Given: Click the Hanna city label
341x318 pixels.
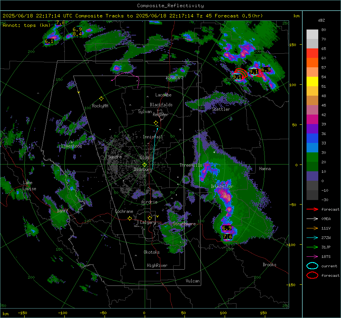Looking at the screenshot, I should [265, 169].
